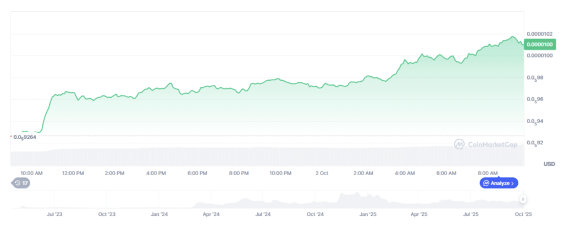Click the 0.0₅92 y-axis price label

[535, 143]
